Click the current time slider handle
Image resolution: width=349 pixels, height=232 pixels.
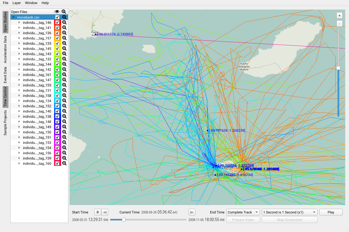(124, 220)
